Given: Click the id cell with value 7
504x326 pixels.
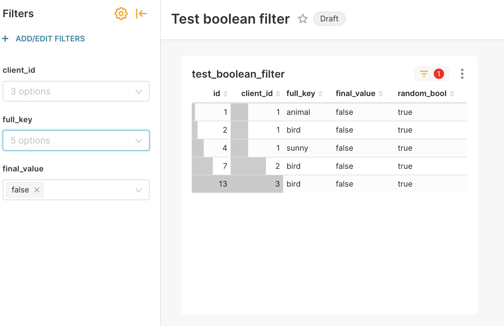Looking at the screenshot, I should click(211, 166).
